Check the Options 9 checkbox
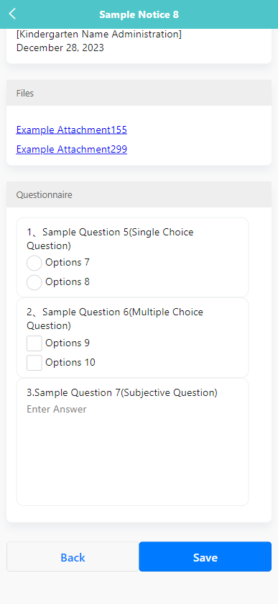Image resolution: width=278 pixels, height=604 pixels. click(x=34, y=343)
